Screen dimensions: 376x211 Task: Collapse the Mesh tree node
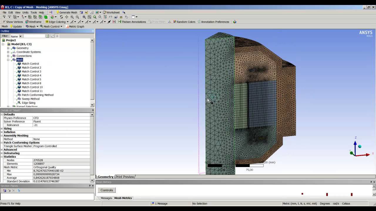click(x=8, y=60)
